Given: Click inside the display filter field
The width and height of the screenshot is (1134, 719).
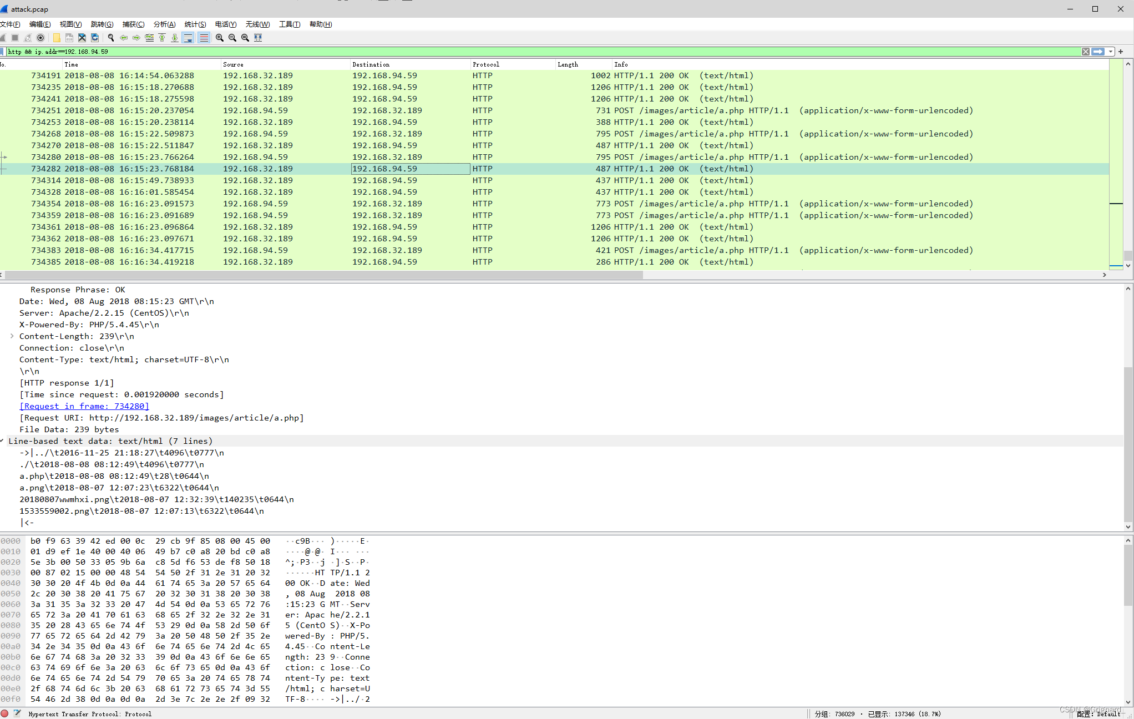Looking at the screenshot, I should coord(544,52).
